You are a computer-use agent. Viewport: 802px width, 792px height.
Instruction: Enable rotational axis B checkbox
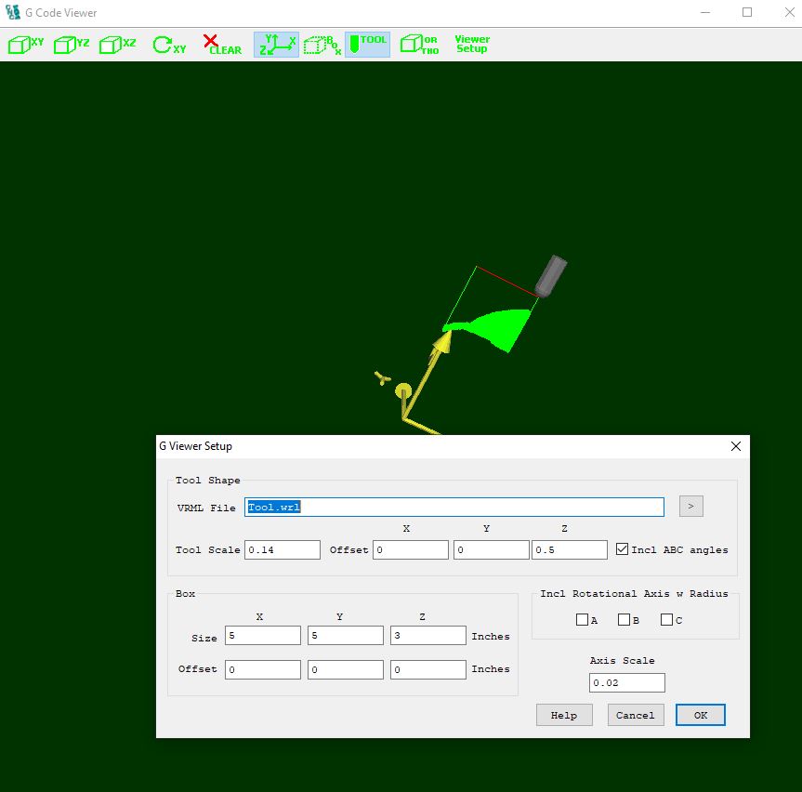click(624, 620)
